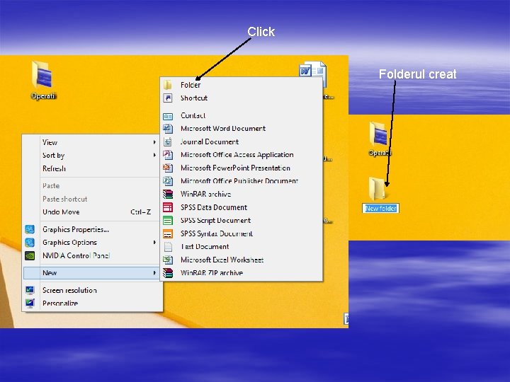Click the Personalize icon
The height and width of the screenshot is (382, 510).
pyautogui.click(x=30, y=303)
